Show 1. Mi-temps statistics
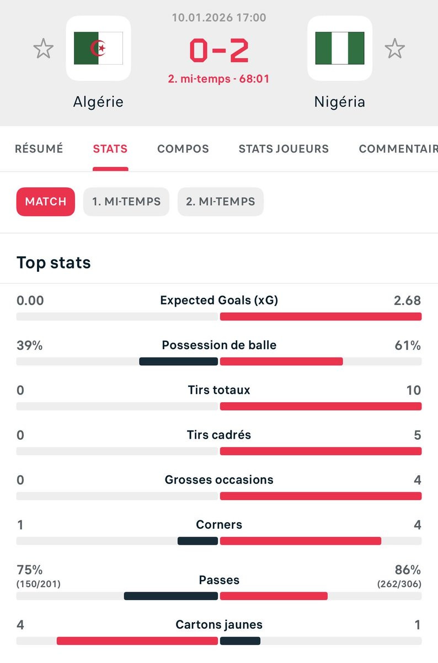Viewport: 438px width, 663px height. pyautogui.click(x=126, y=202)
